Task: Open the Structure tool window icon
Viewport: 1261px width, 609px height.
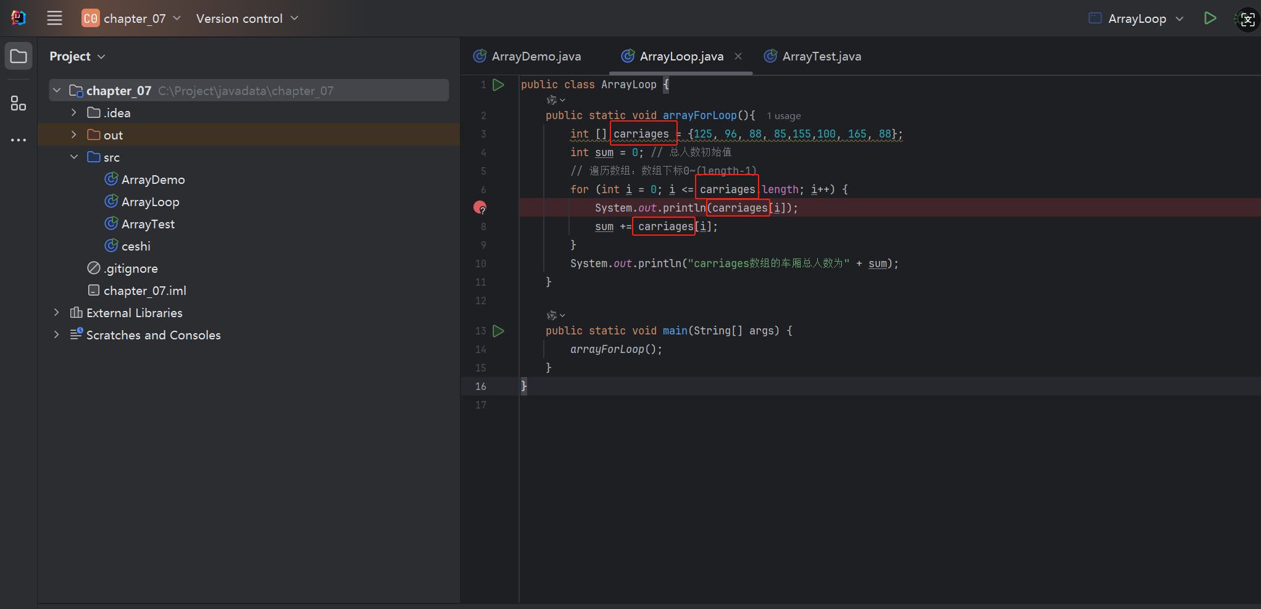Action: click(x=19, y=103)
